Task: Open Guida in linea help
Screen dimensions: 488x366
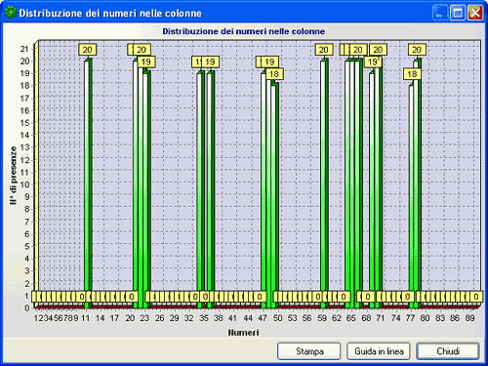Action: point(379,351)
